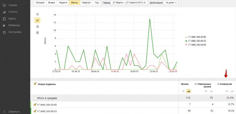
Task: Click the Карты map icon
Action: (4, 19)
